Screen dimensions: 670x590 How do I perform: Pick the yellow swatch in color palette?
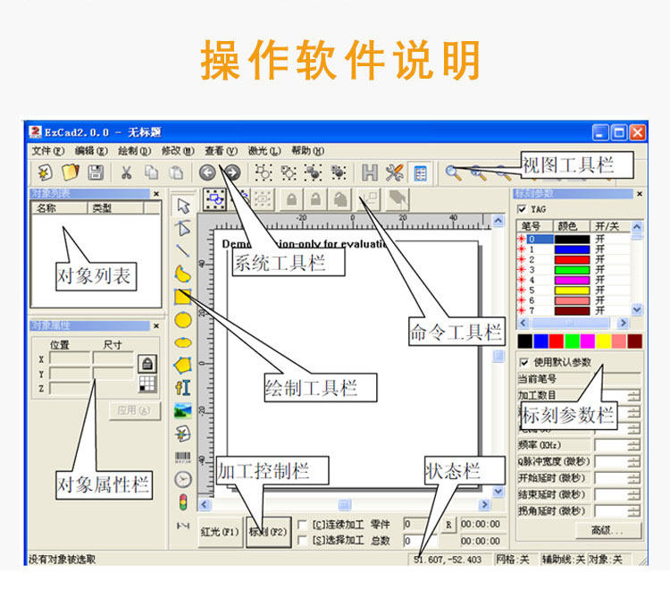[603, 341]
